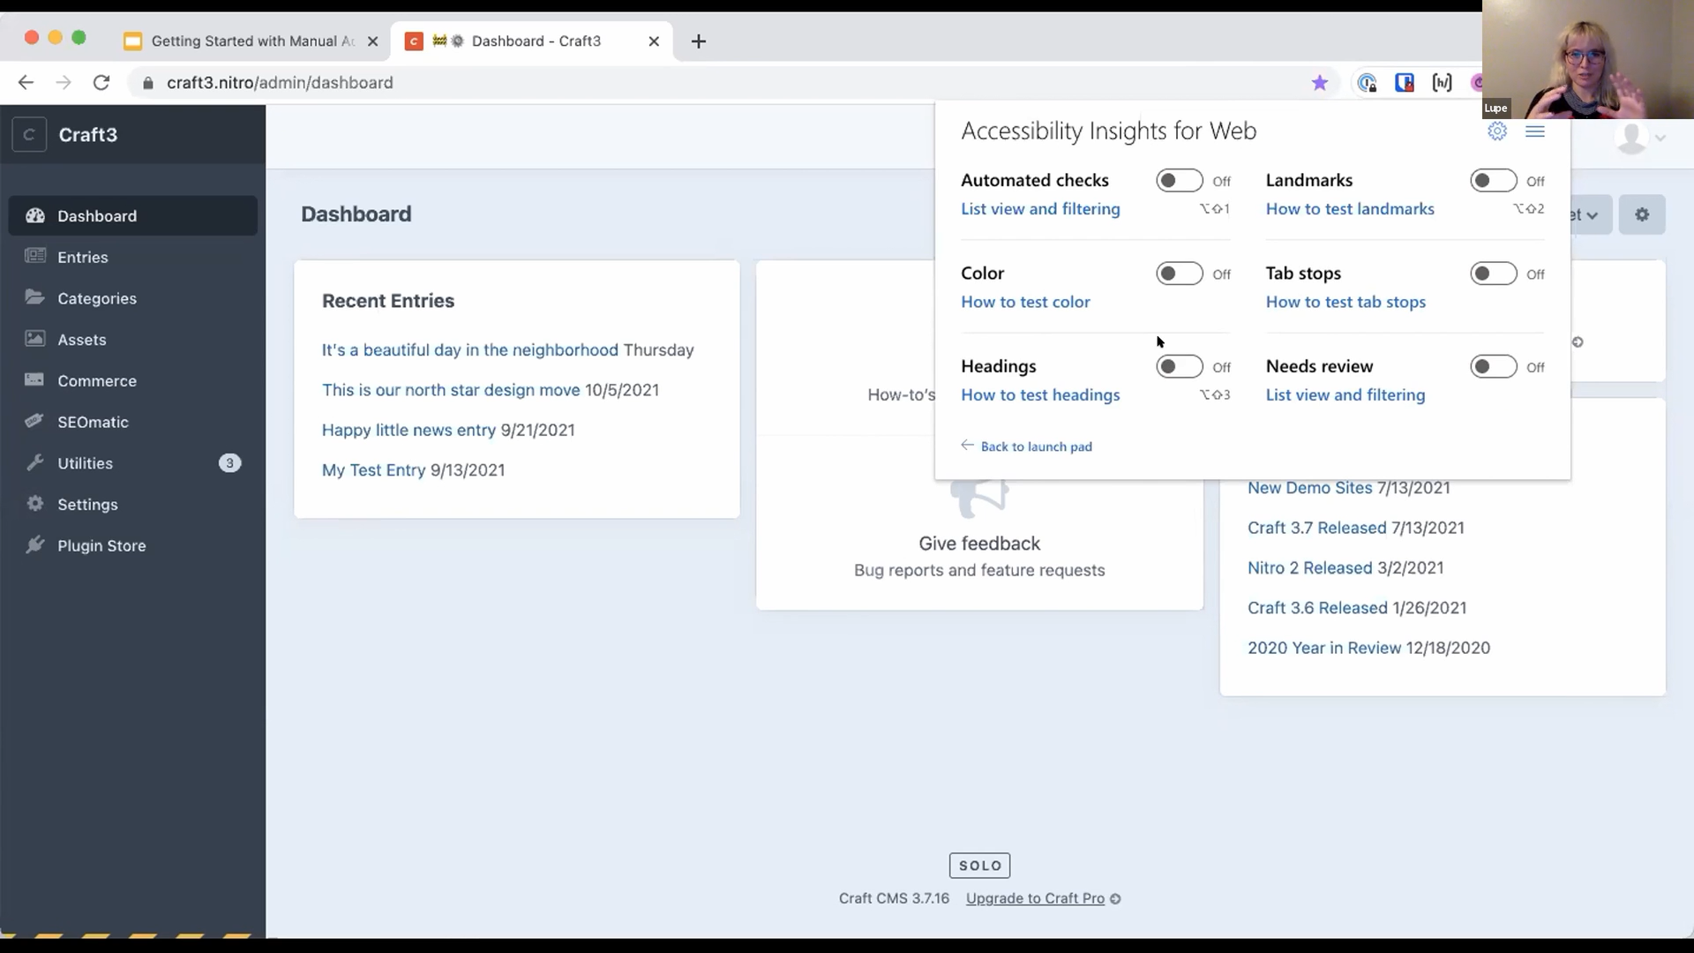The width and height of the screenshot is (1694, 953).
Task: Open How to test tab stops link
Action: point(1345,302)
